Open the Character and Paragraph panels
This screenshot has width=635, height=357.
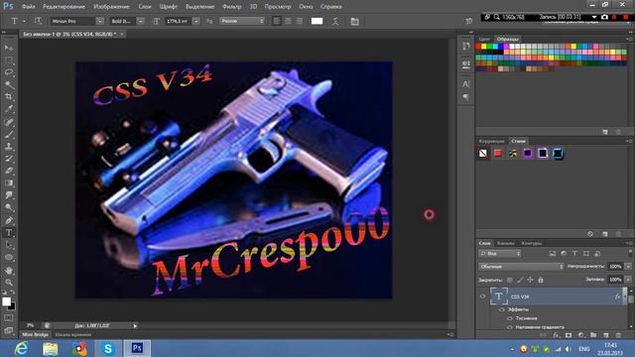(355, 21)
